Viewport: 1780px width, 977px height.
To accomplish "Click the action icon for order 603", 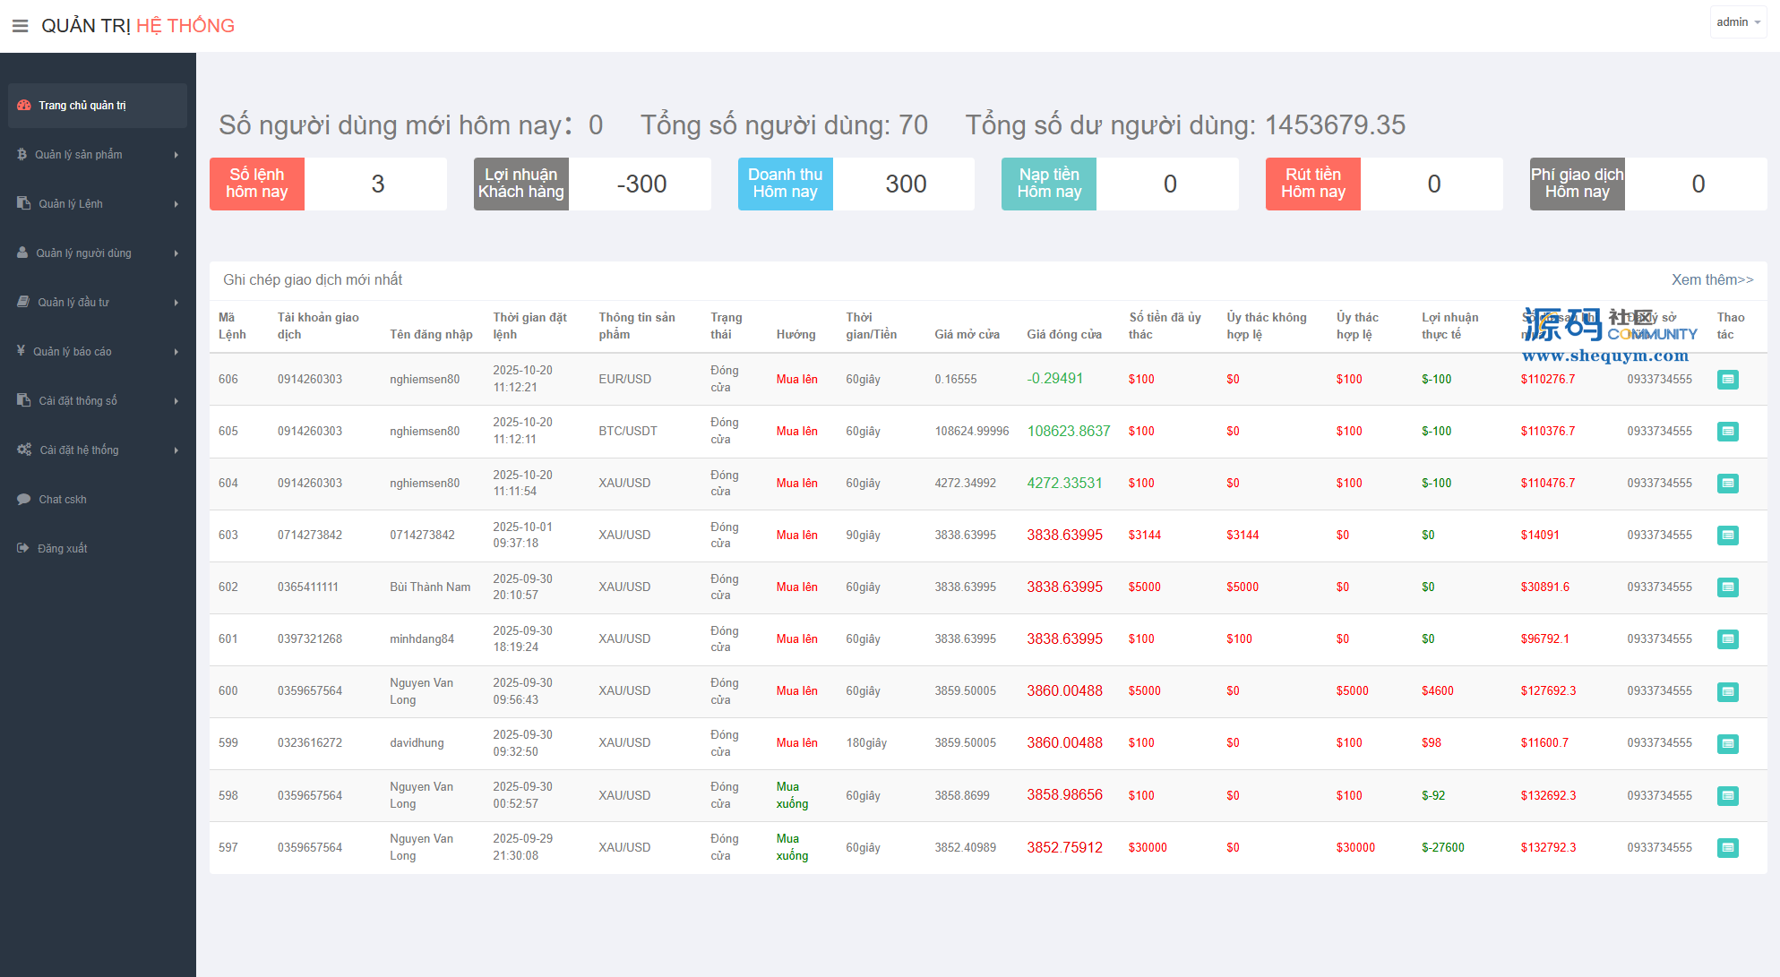I will tap(1727, 536).
